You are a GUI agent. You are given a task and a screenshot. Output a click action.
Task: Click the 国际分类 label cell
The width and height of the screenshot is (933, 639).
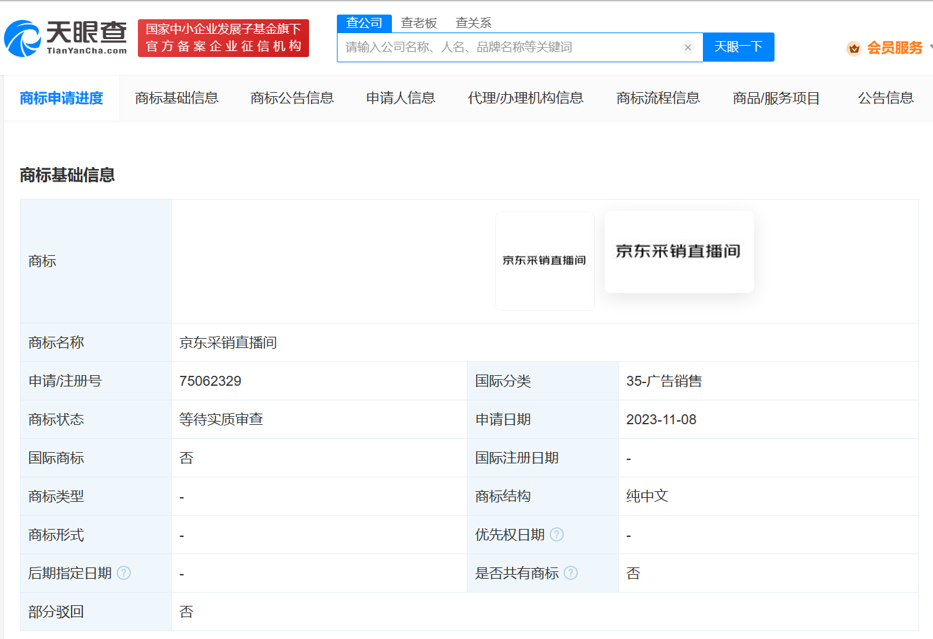(x=543, y=381)
